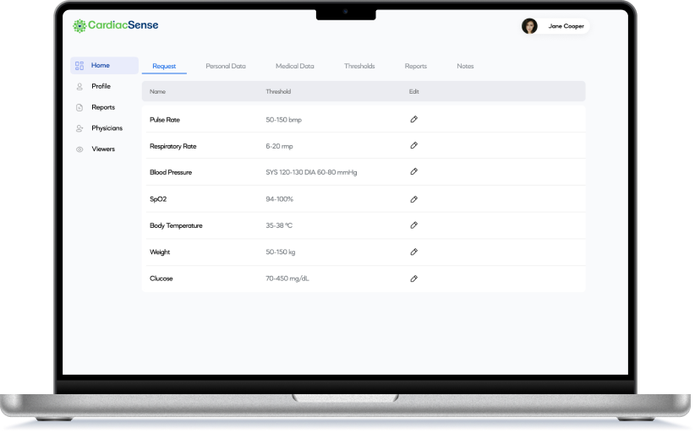The width and height of the screenshot is (695, 433).
Task: Switch to the Request tab
Action: coord(164,66)
